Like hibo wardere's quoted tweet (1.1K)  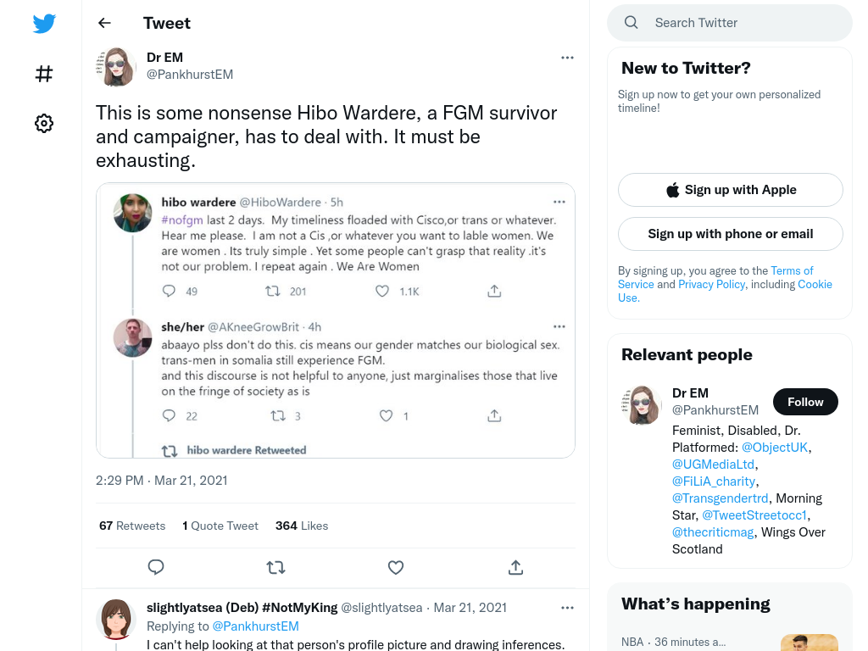382,292
